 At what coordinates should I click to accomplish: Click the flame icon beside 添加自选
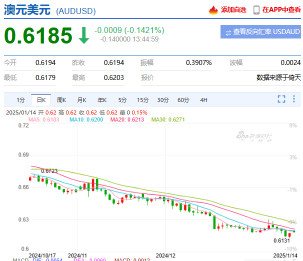[213, 10]
